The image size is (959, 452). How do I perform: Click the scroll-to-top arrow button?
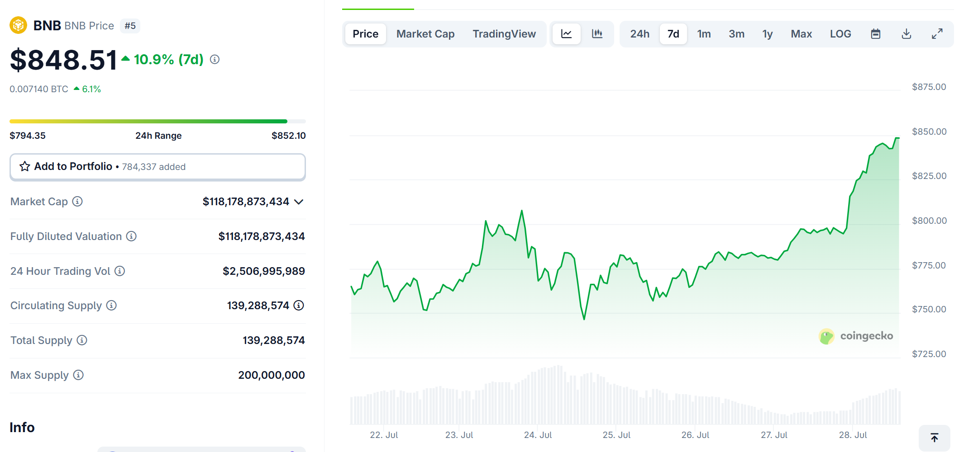934,438
